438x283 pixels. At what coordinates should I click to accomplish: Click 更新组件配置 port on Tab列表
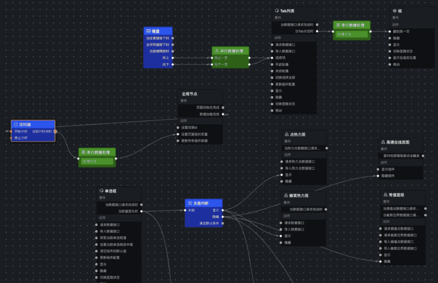coord(272,84)
